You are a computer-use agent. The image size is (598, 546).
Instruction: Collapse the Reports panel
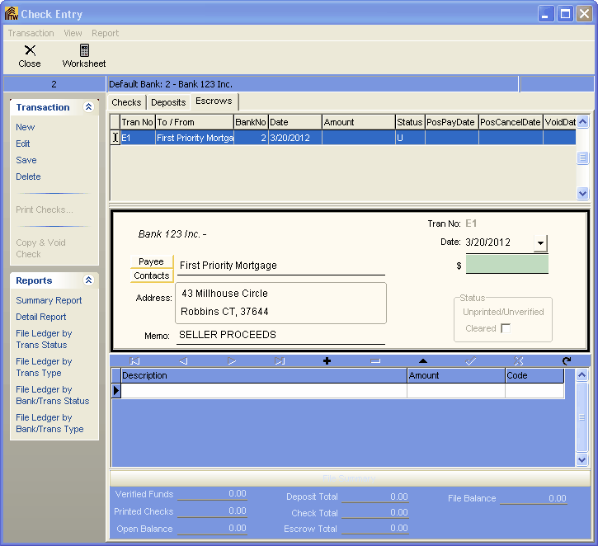tap(88, 280)
